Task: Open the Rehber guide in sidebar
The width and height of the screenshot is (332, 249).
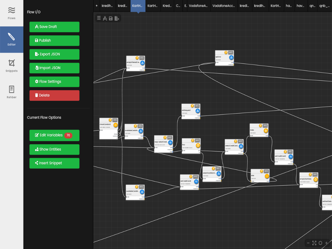Action: (12, 92)
